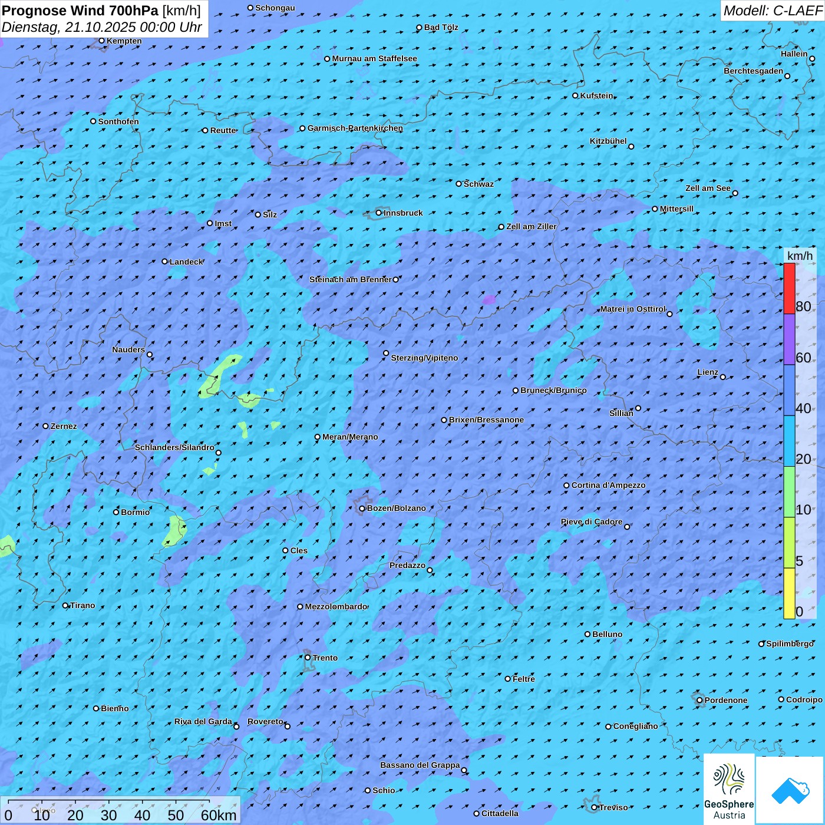
Task: Click the 'Rovereto' label
Action: (x=265, y=721)
